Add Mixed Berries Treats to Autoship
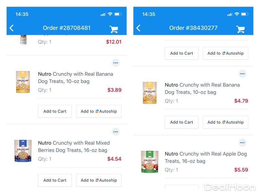The height and width of the screenshot is (195, 260). (x=99, y=180)
